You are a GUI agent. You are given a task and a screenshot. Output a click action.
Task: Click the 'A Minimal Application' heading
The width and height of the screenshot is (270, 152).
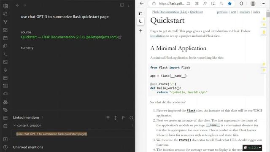(178, 48)
